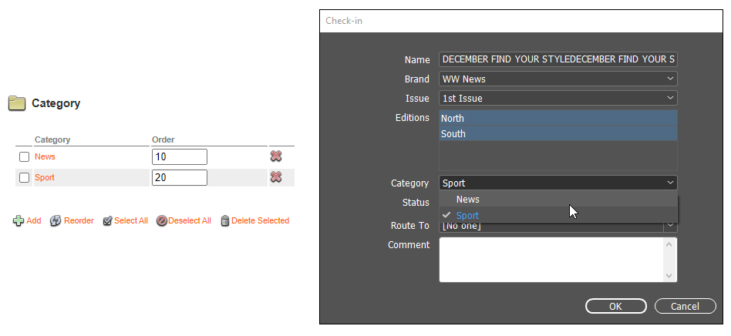Click the Deselect All link

coord(190,221)
